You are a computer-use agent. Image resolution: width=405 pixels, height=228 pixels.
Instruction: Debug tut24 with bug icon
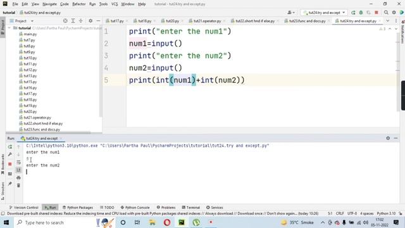361,13
